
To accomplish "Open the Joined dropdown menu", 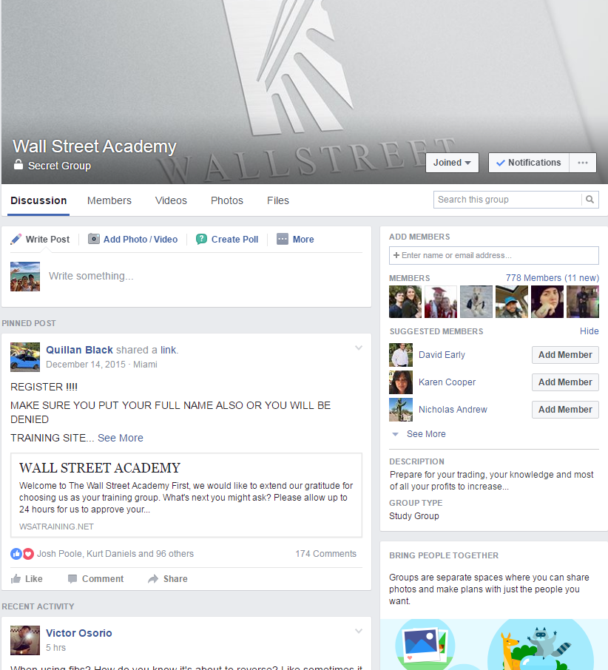I will pos(452,163).
